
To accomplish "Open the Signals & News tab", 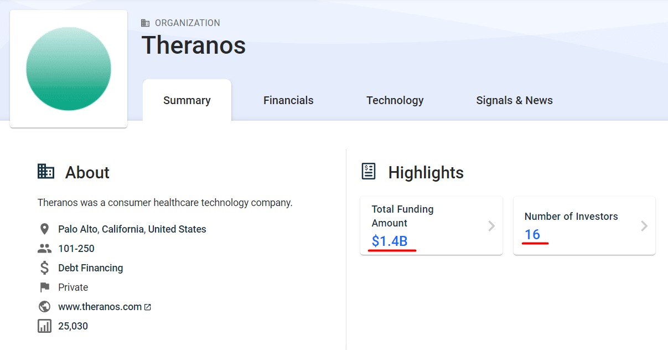I will [515, 101].
